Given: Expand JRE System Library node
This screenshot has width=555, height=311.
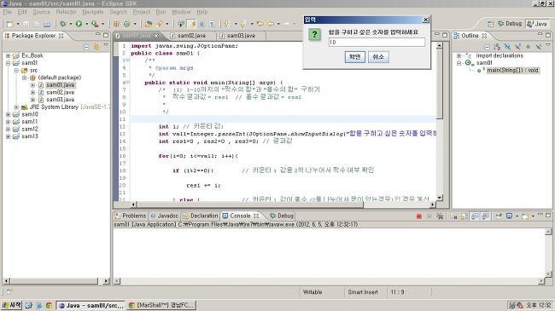Looking at the screenshot, I should (x=16, y=107).
